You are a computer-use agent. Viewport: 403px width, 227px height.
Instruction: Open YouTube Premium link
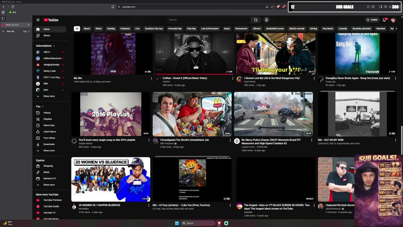[x=50, y=200]
